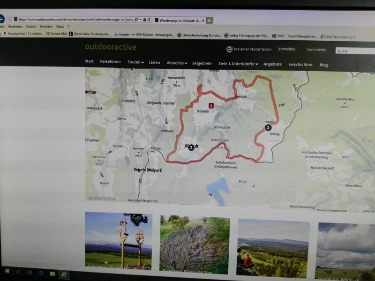Open the Windows Start menu
The image size is (375, 281).
click(x=7, y=271)
